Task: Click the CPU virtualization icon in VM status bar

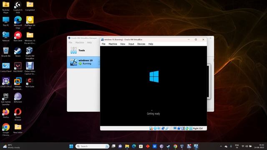Action: pos(183,128)
